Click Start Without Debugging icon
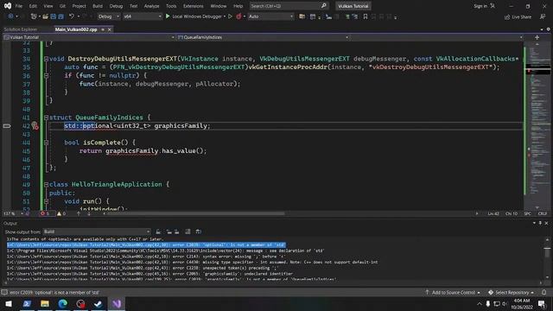This screenshot has width=553, height=311. (231, 16)
